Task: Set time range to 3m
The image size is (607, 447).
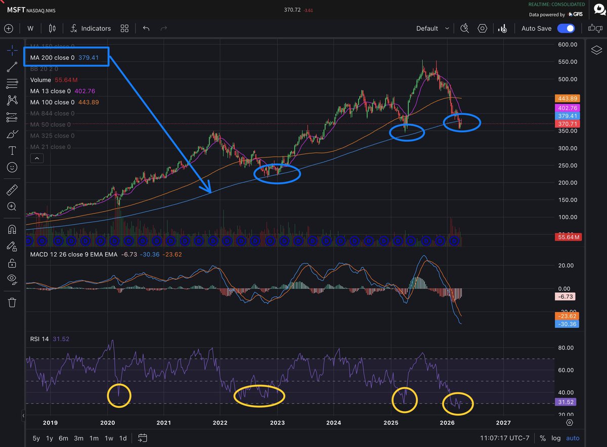Action: [78, 438]
